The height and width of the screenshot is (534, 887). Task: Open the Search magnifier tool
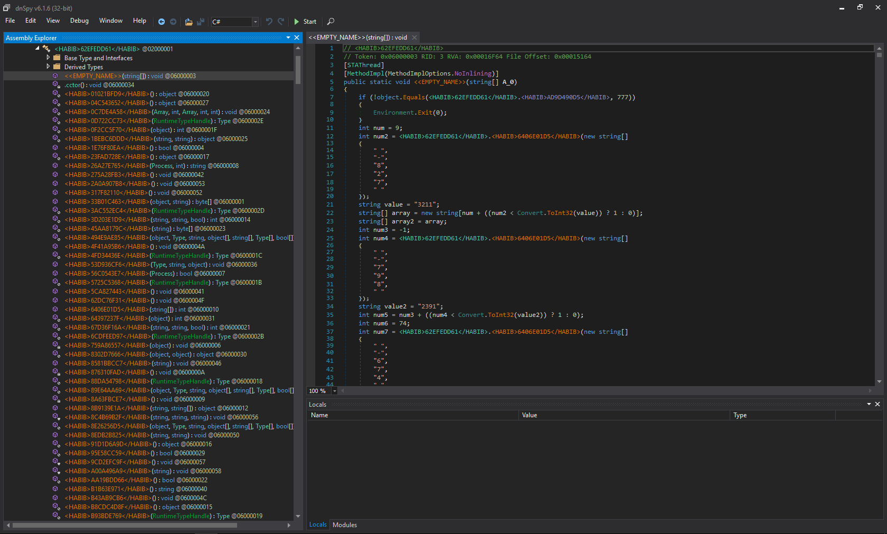click(x=331, y=22)
